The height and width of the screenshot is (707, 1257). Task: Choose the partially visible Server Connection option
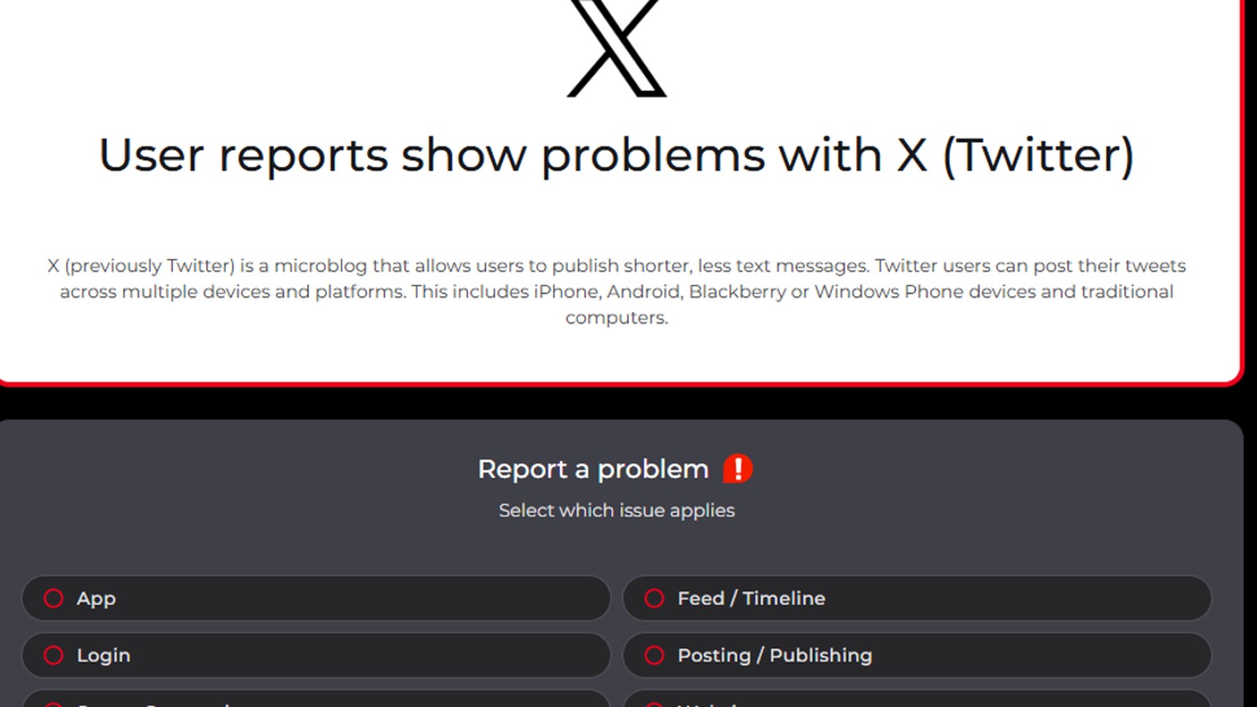pyautogui.click(x=317, y=698)
